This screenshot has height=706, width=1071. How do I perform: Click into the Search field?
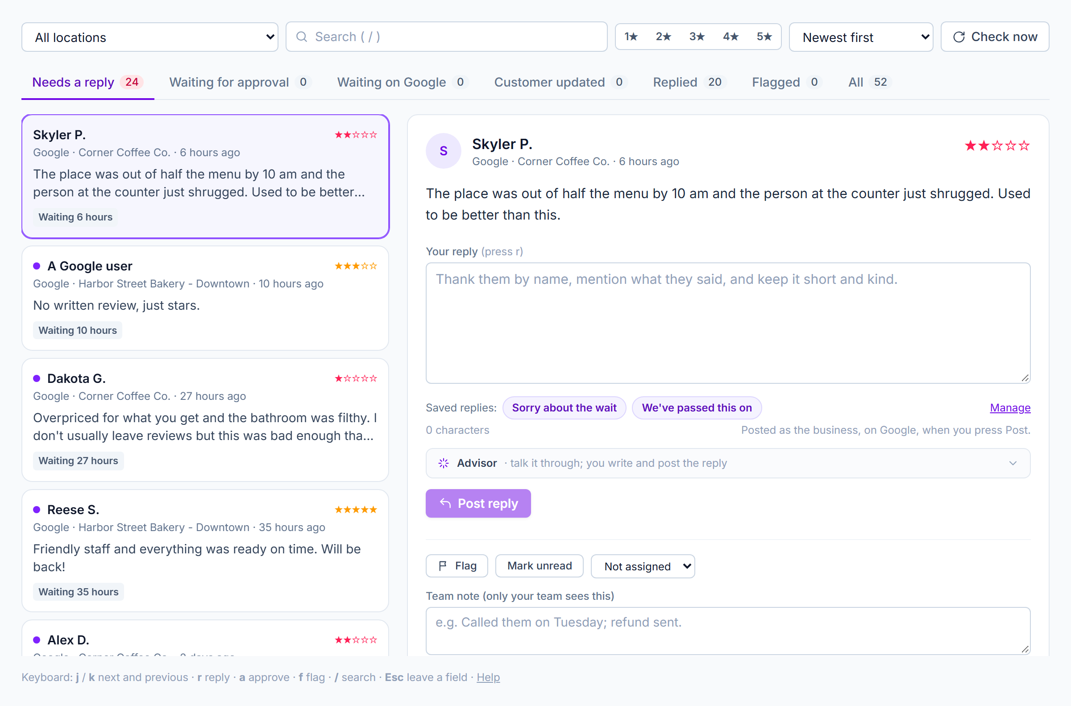coord(447,37)
